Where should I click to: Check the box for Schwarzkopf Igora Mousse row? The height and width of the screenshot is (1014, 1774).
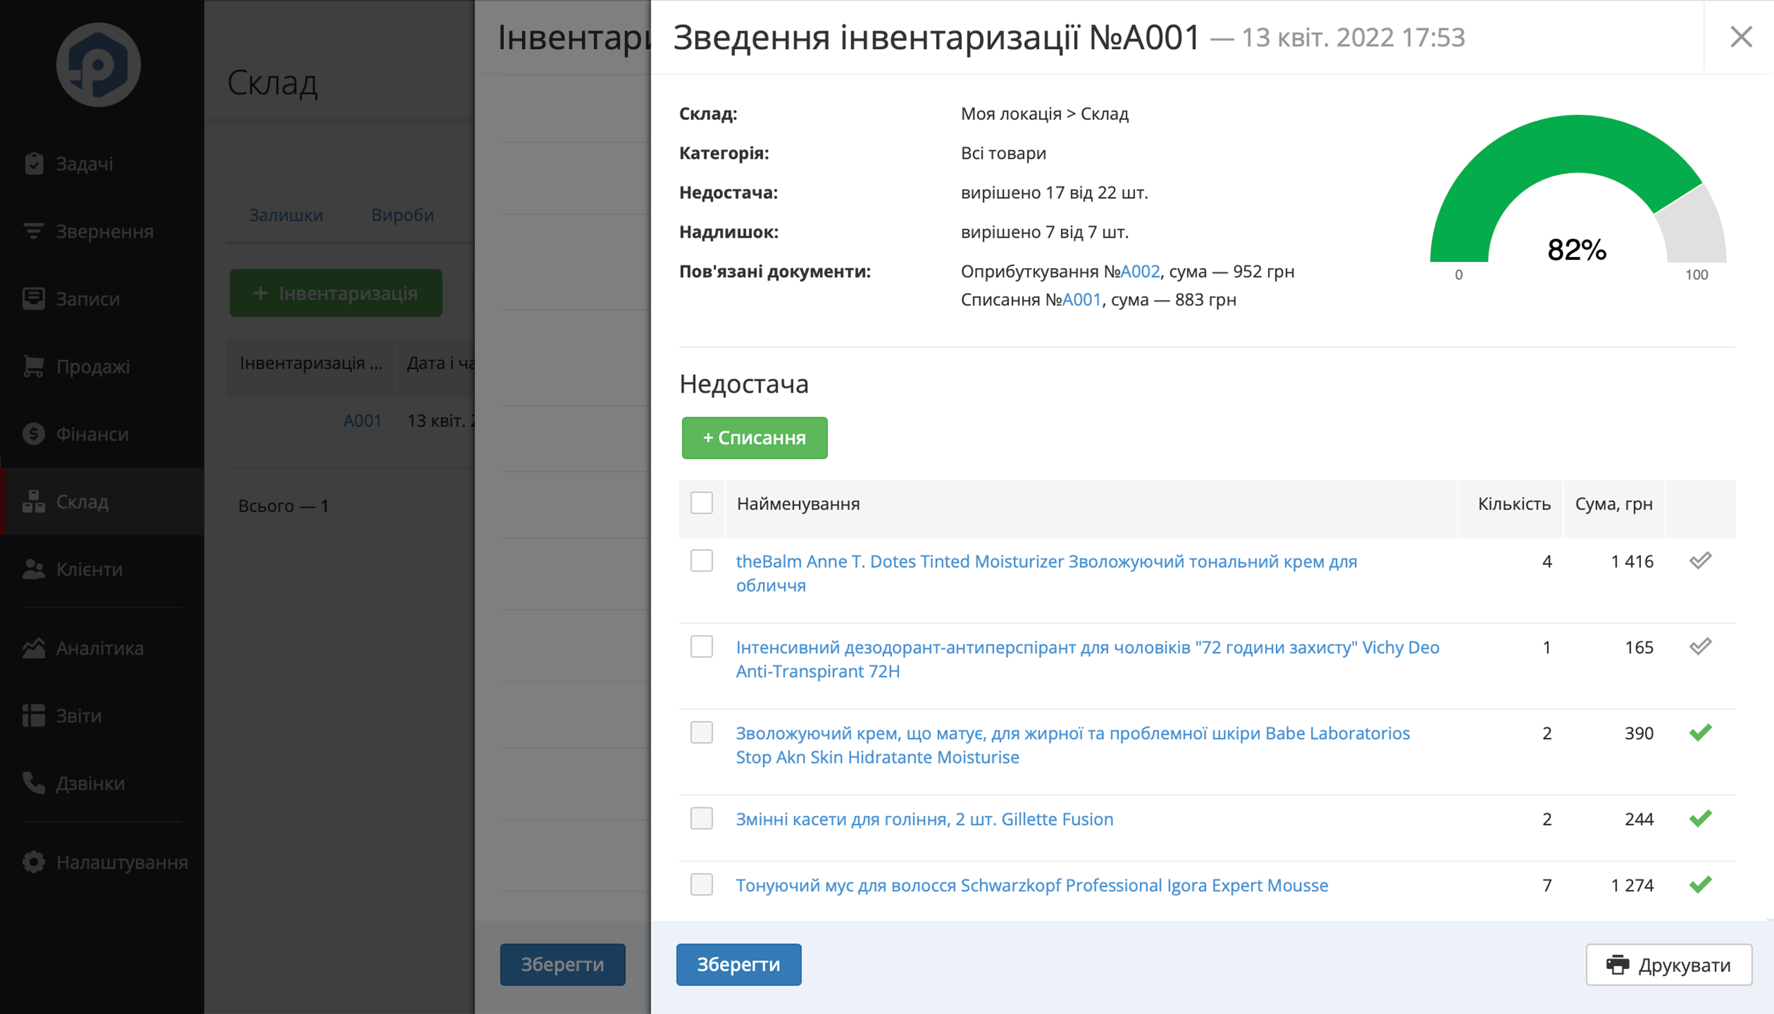pyautogui.click(x=702, y=884)
